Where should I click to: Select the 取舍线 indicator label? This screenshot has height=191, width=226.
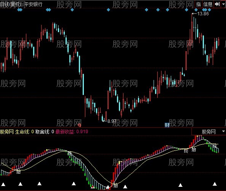coord(42,132)
